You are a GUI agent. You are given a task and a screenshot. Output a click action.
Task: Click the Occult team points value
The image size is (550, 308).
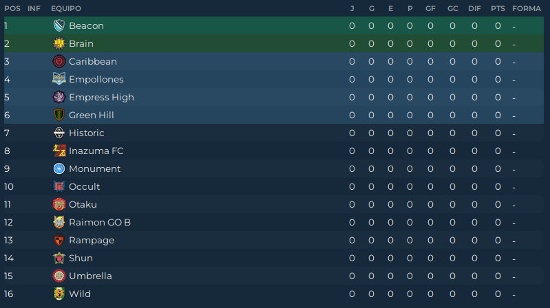click(x=498, y=186)
